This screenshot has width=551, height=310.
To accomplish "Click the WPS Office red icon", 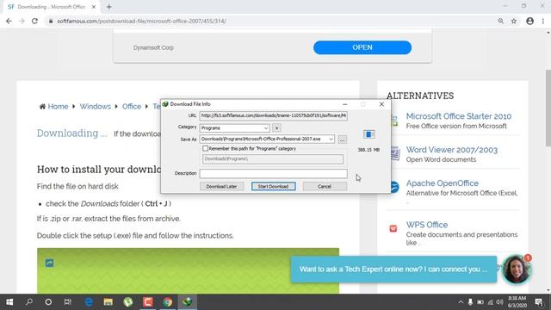I will [x=393, y=228].
